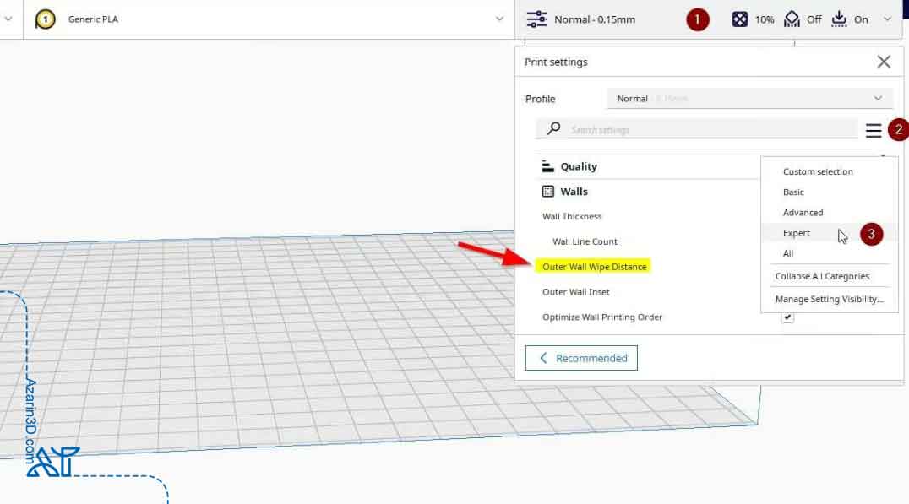Select Collapse All Categories
Image resolution: width=909 pixels, height=504 pixels.
822,276
